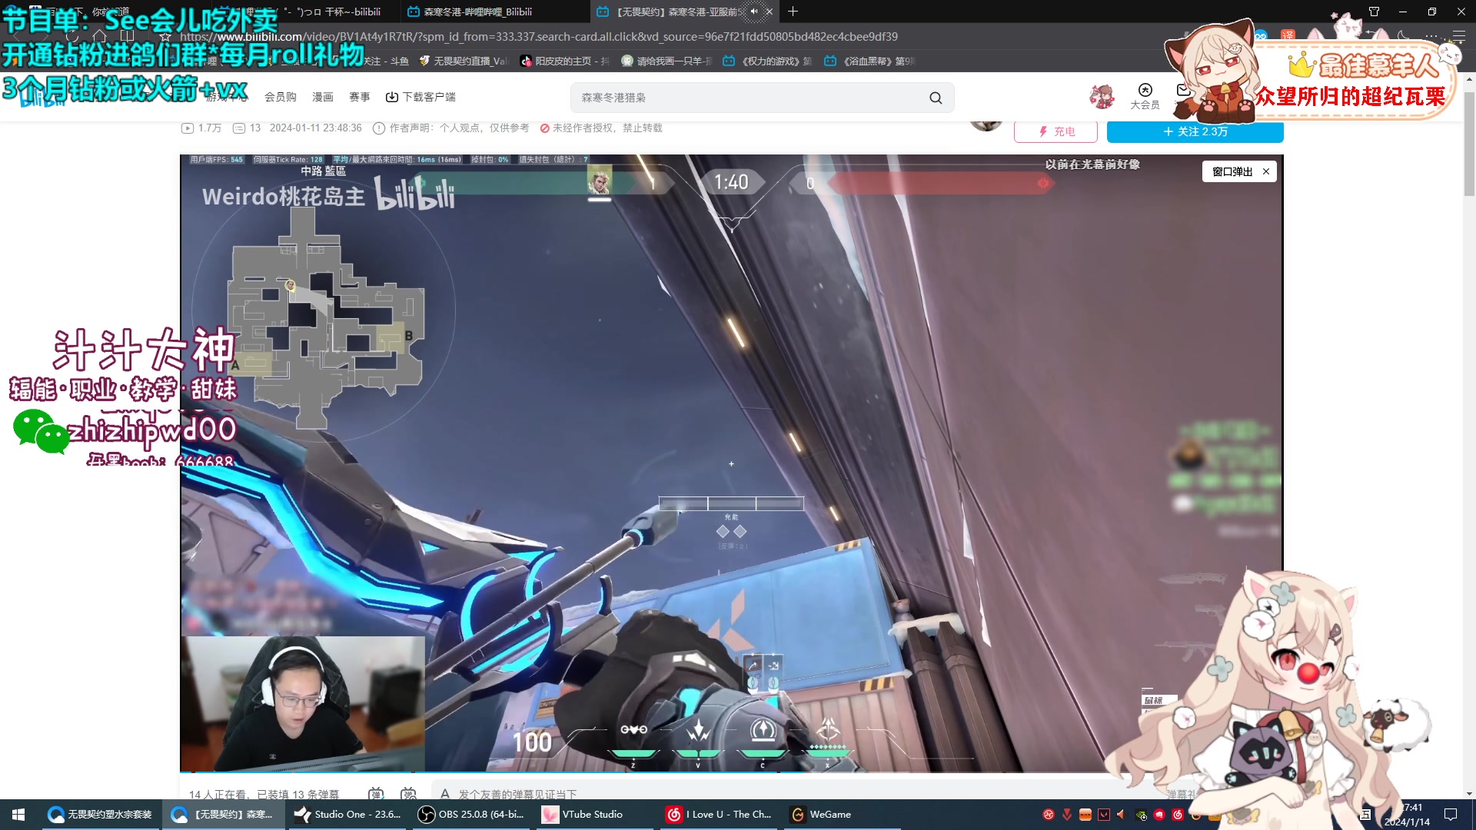The height and width of the screenshot is (830, 1476).
Task: Click the bookmark star icon in address bar
Action: tap(165, 36)
